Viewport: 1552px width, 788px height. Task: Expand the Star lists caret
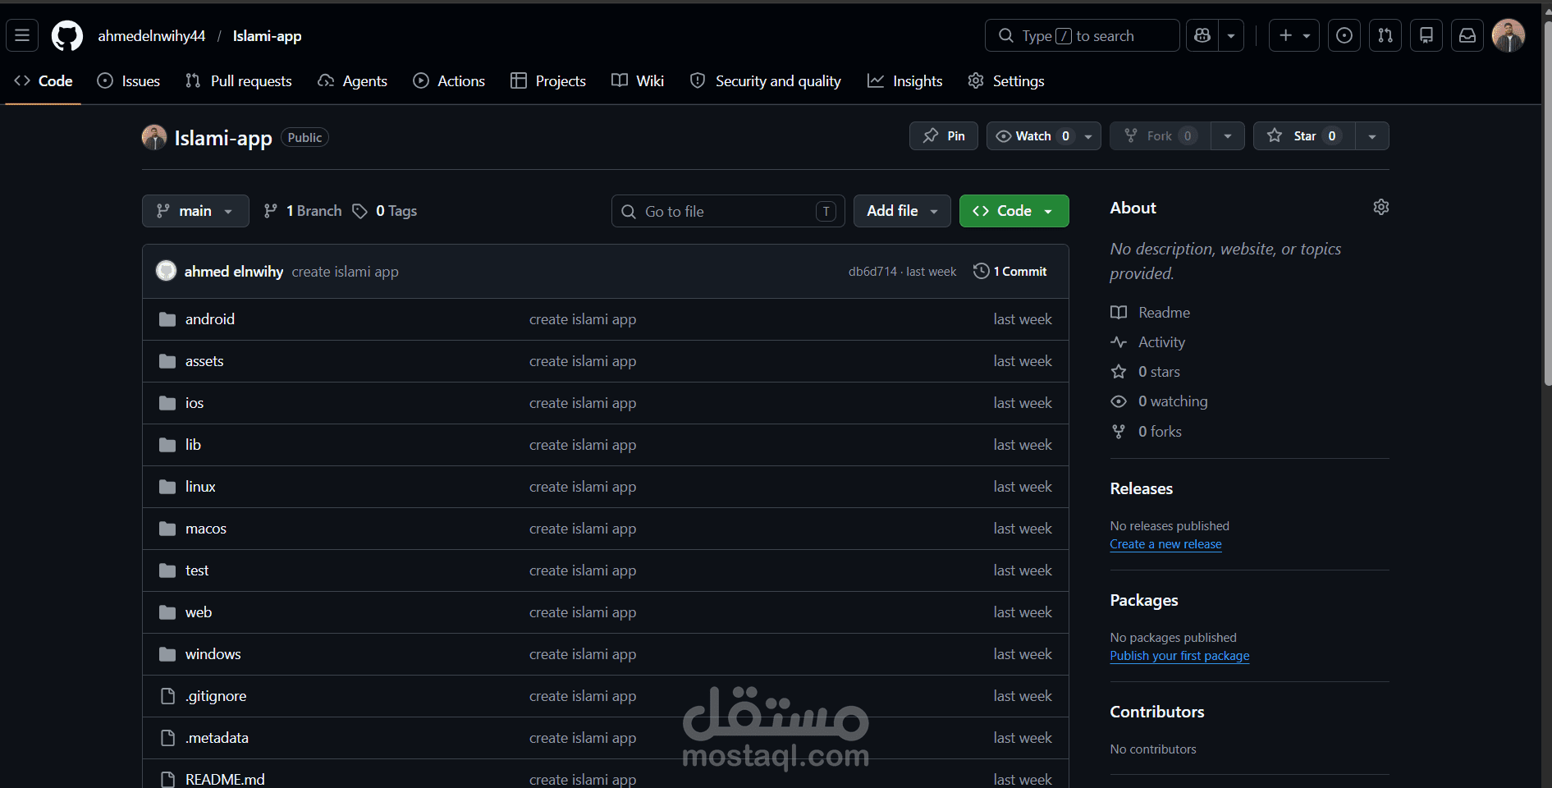1372,136
